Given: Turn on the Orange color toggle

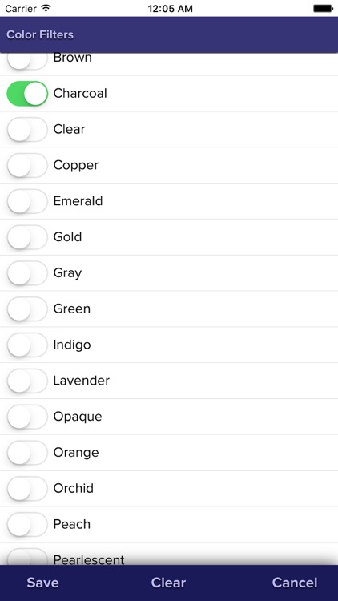Looking at the screenshot, I should click(x=27, y=453).
